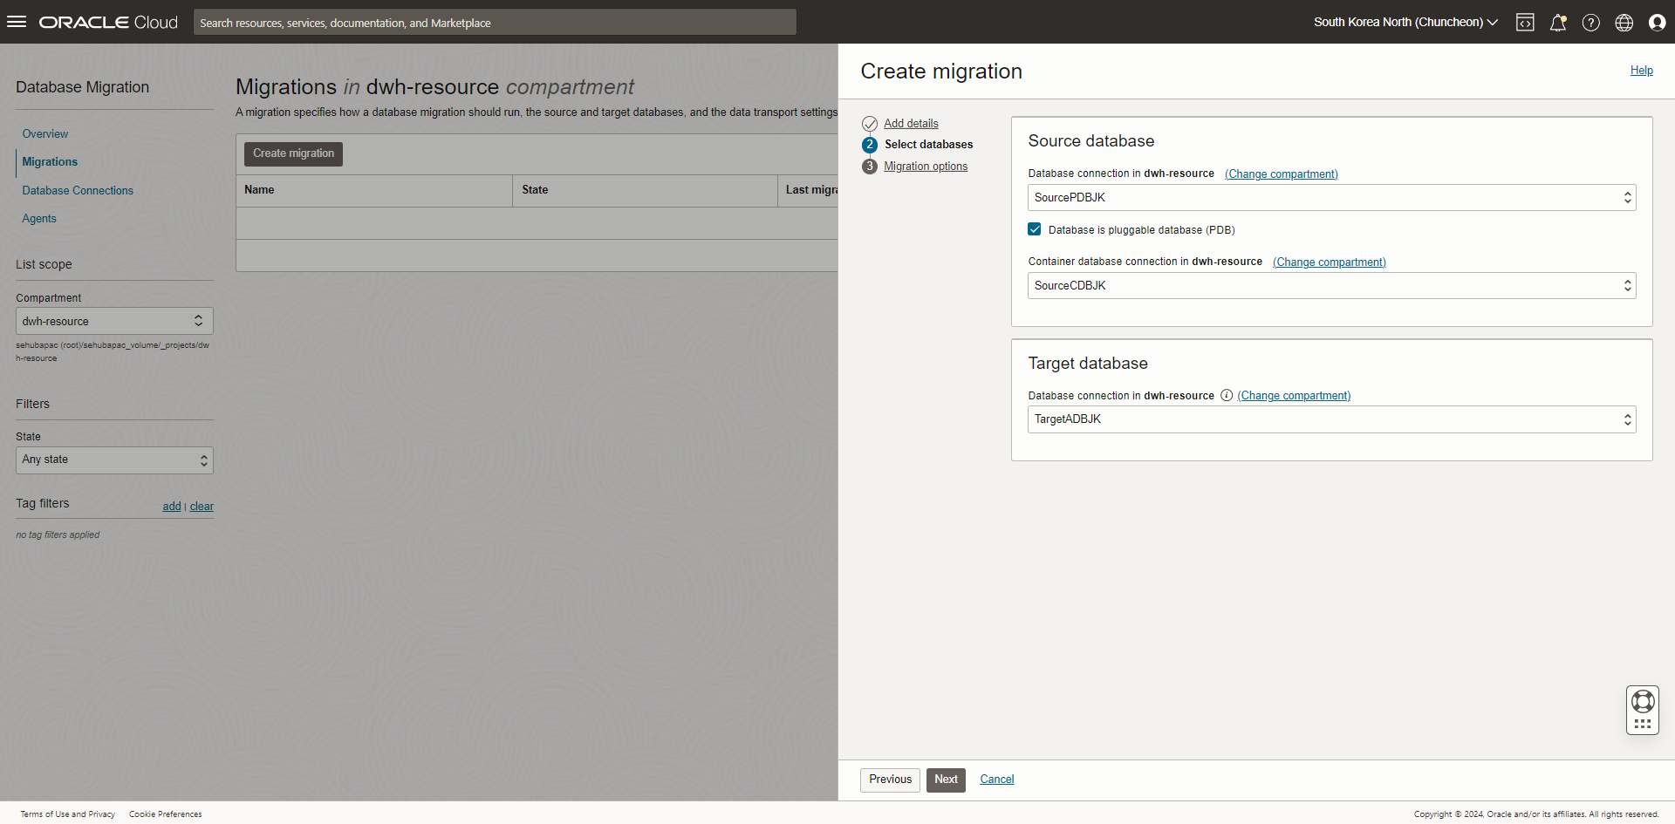Open Database Connections in the sidebar
This screenshot has width=1675, height=824.
click(78, 191)
